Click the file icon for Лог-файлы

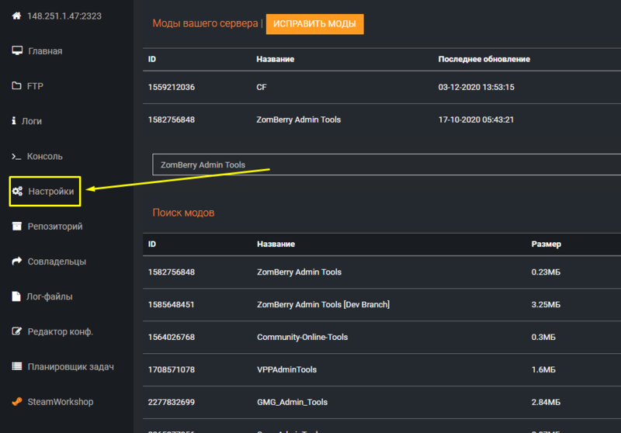click(x=16, y=296)
